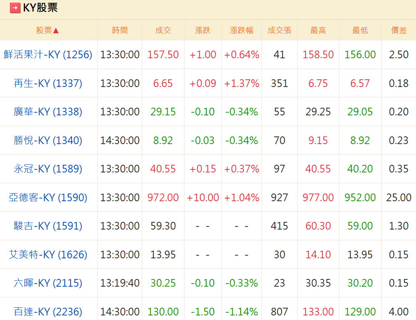
Task: Select the +0.64% change value
Action: pos(242,55)
